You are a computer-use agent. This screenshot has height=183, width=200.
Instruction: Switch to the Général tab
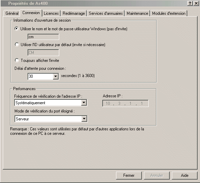(x=12, y=13)
